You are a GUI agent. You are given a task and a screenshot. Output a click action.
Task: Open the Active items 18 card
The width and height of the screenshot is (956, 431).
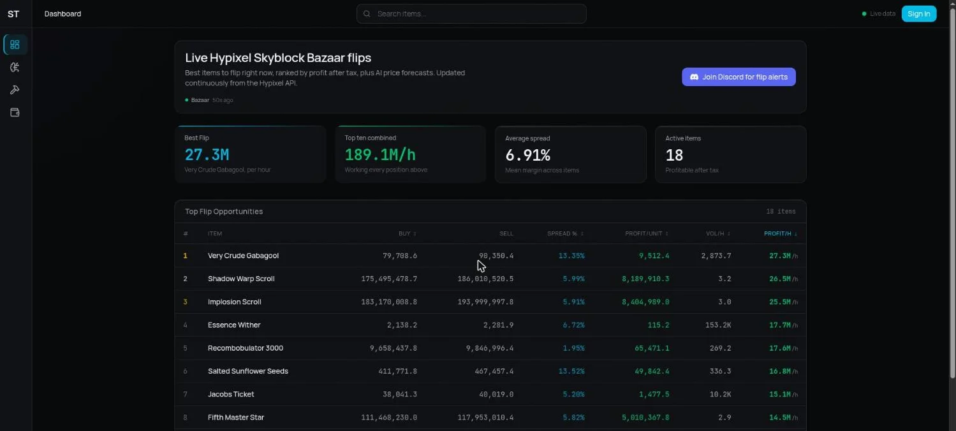point(731,154)
